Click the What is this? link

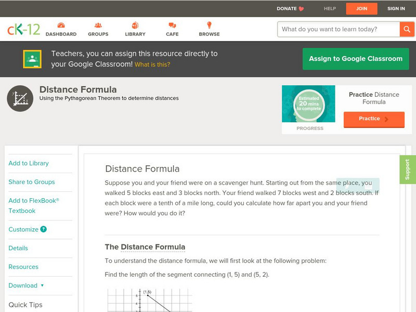(x=152, y=64)
